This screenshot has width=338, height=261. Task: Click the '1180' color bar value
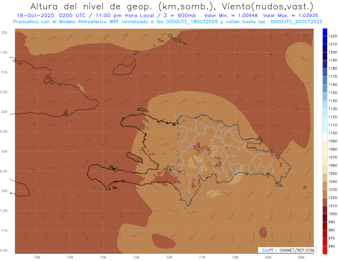coord(333,68)
